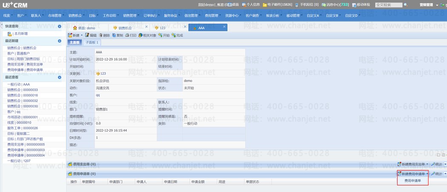Switch to the 子面板 1 tab
The width and height of the screenshot is (447, 192).
pyautogui.click(x=91, y=42)
